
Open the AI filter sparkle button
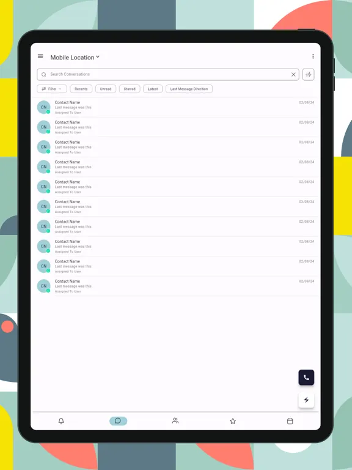[308, 75]
